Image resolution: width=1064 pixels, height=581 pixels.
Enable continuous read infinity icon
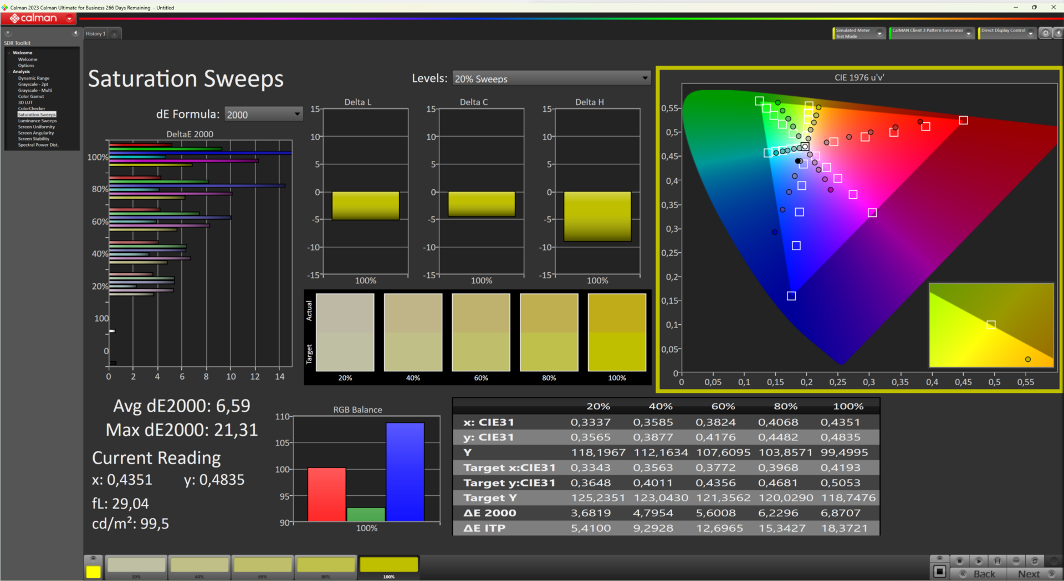(1016, 561)
